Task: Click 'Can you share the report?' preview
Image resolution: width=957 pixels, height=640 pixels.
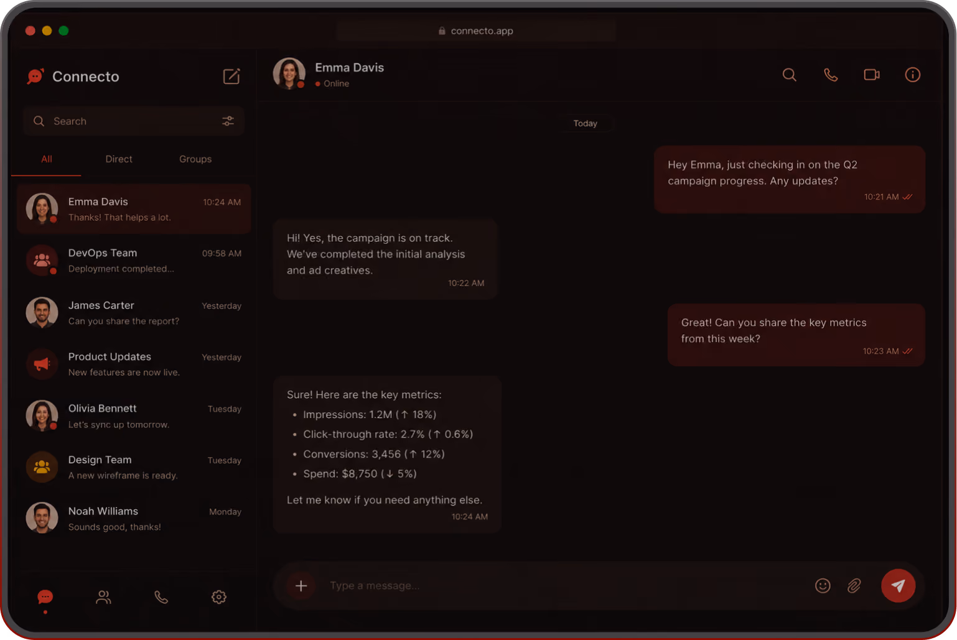Action: (124, 322)
